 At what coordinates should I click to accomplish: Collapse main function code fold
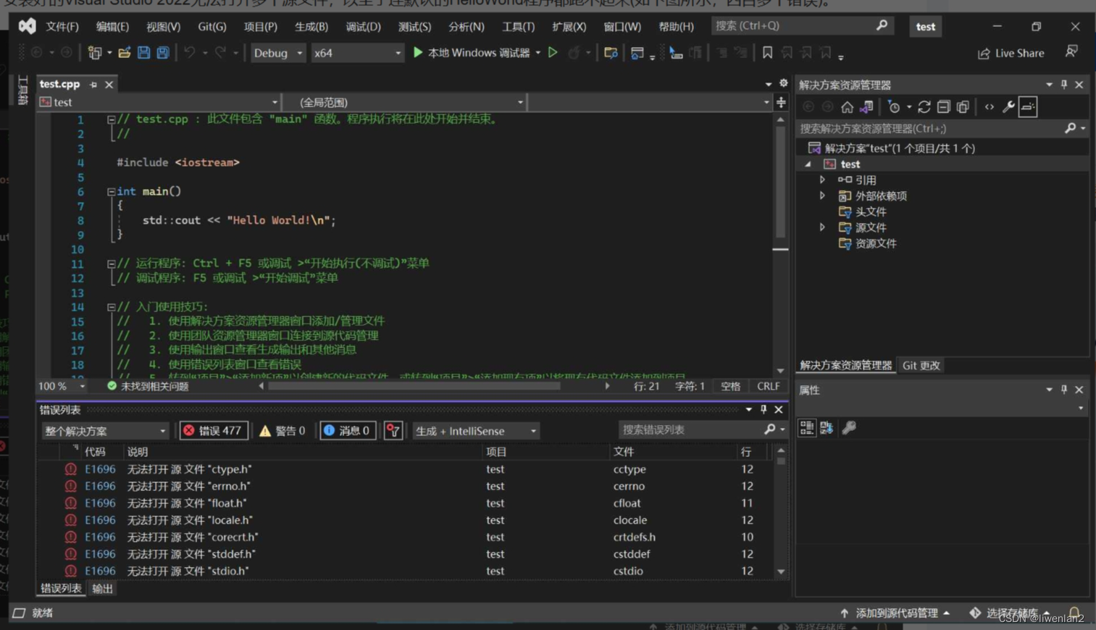pyautogui.click(x=111, y=192)
